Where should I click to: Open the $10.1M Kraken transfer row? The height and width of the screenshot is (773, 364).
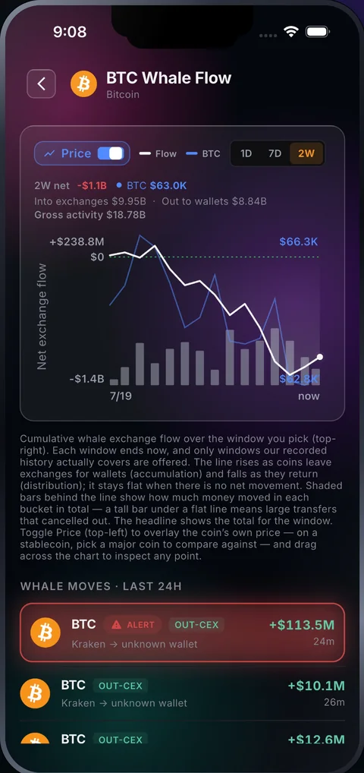pos(182,693)
